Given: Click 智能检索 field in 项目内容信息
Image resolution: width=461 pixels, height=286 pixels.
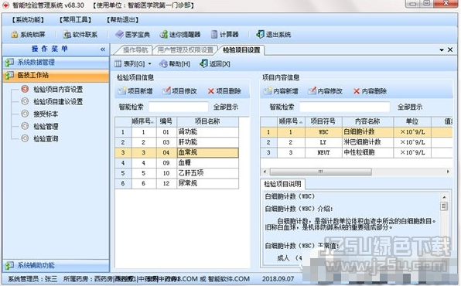Looking at the screenshot, I should pos(344,107).
